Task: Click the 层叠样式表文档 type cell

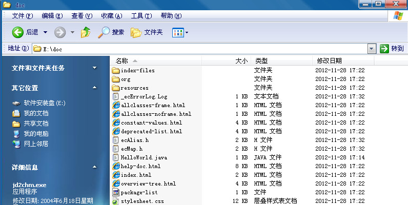Action: pyautogui.click(x=275, y=201)
